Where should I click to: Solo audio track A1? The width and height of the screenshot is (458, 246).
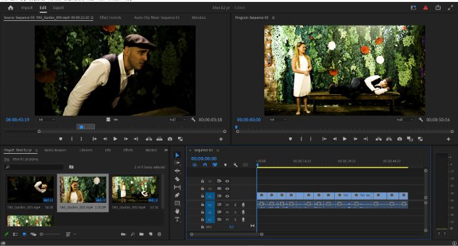pyautogui.click(x=235, y=205)
